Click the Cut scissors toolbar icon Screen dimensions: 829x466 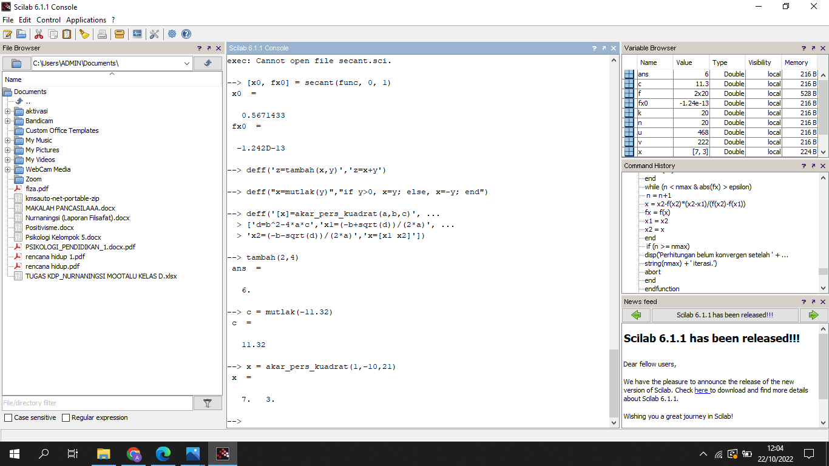39,34
